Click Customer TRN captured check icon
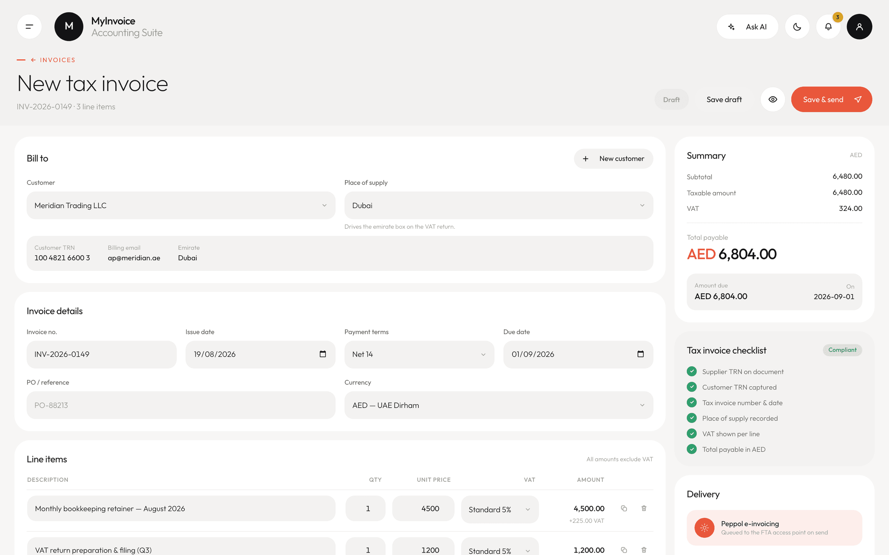 tap(692, 387)
